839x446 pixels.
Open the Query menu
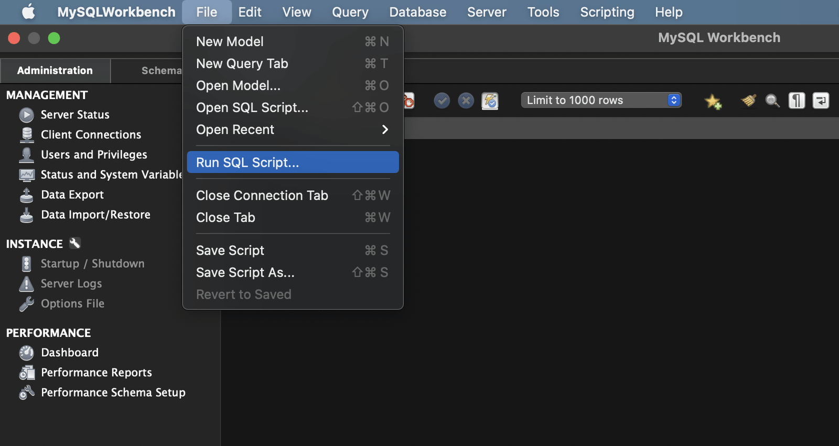[350, 12]
